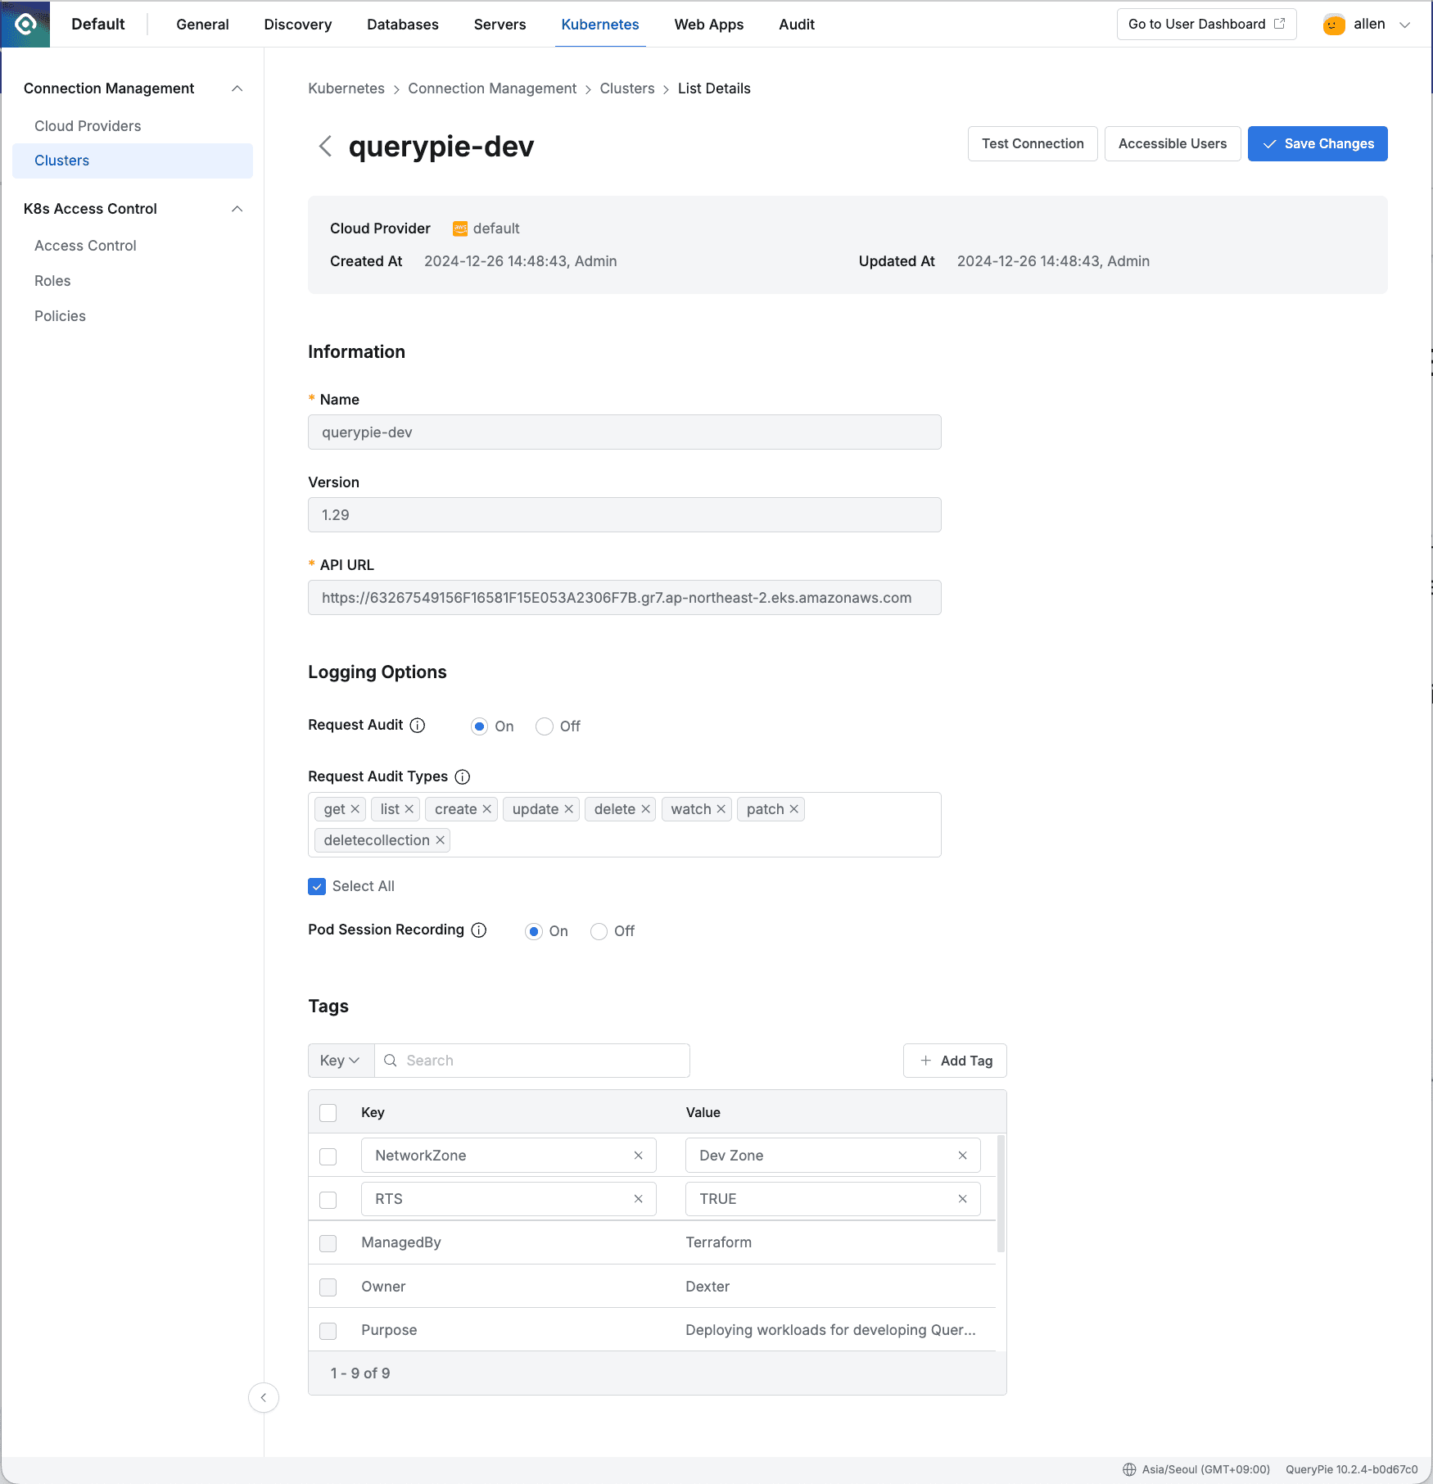
Task: Click the Test Connection button
Action: (1032, 143)
